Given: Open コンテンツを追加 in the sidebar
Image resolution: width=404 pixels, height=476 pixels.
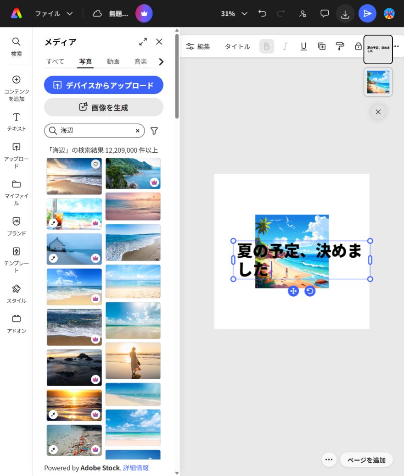Looking at the screenshot, I should [x=17, y=89].
